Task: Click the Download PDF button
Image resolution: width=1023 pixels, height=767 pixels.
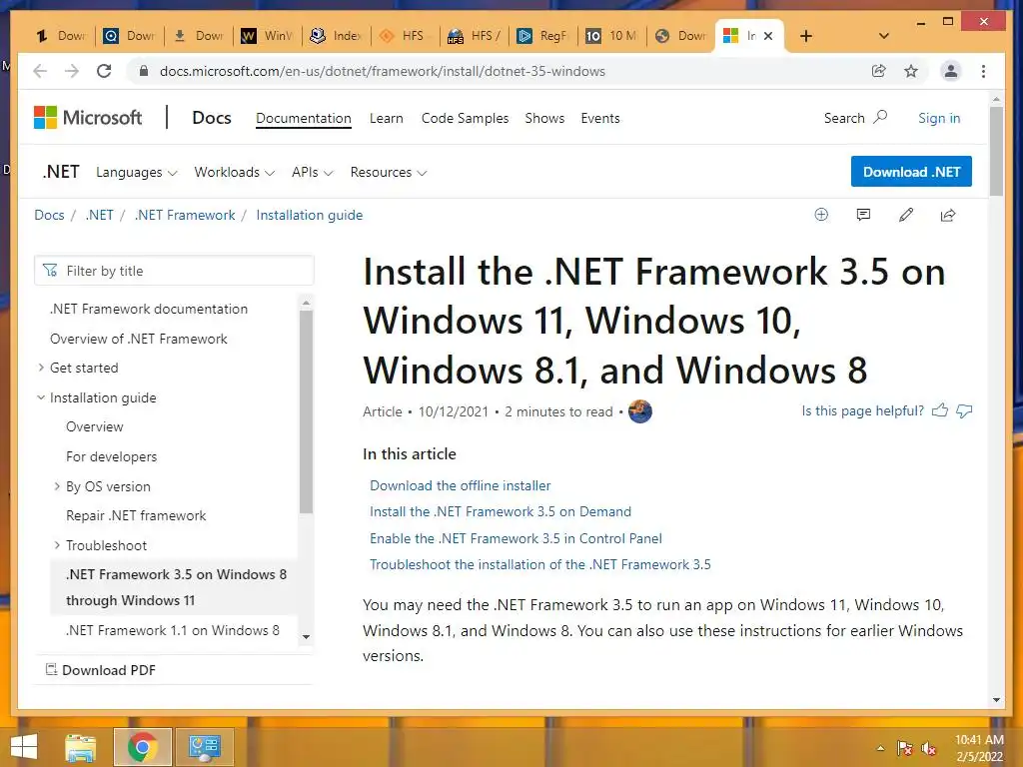Action: coord(101,670)
